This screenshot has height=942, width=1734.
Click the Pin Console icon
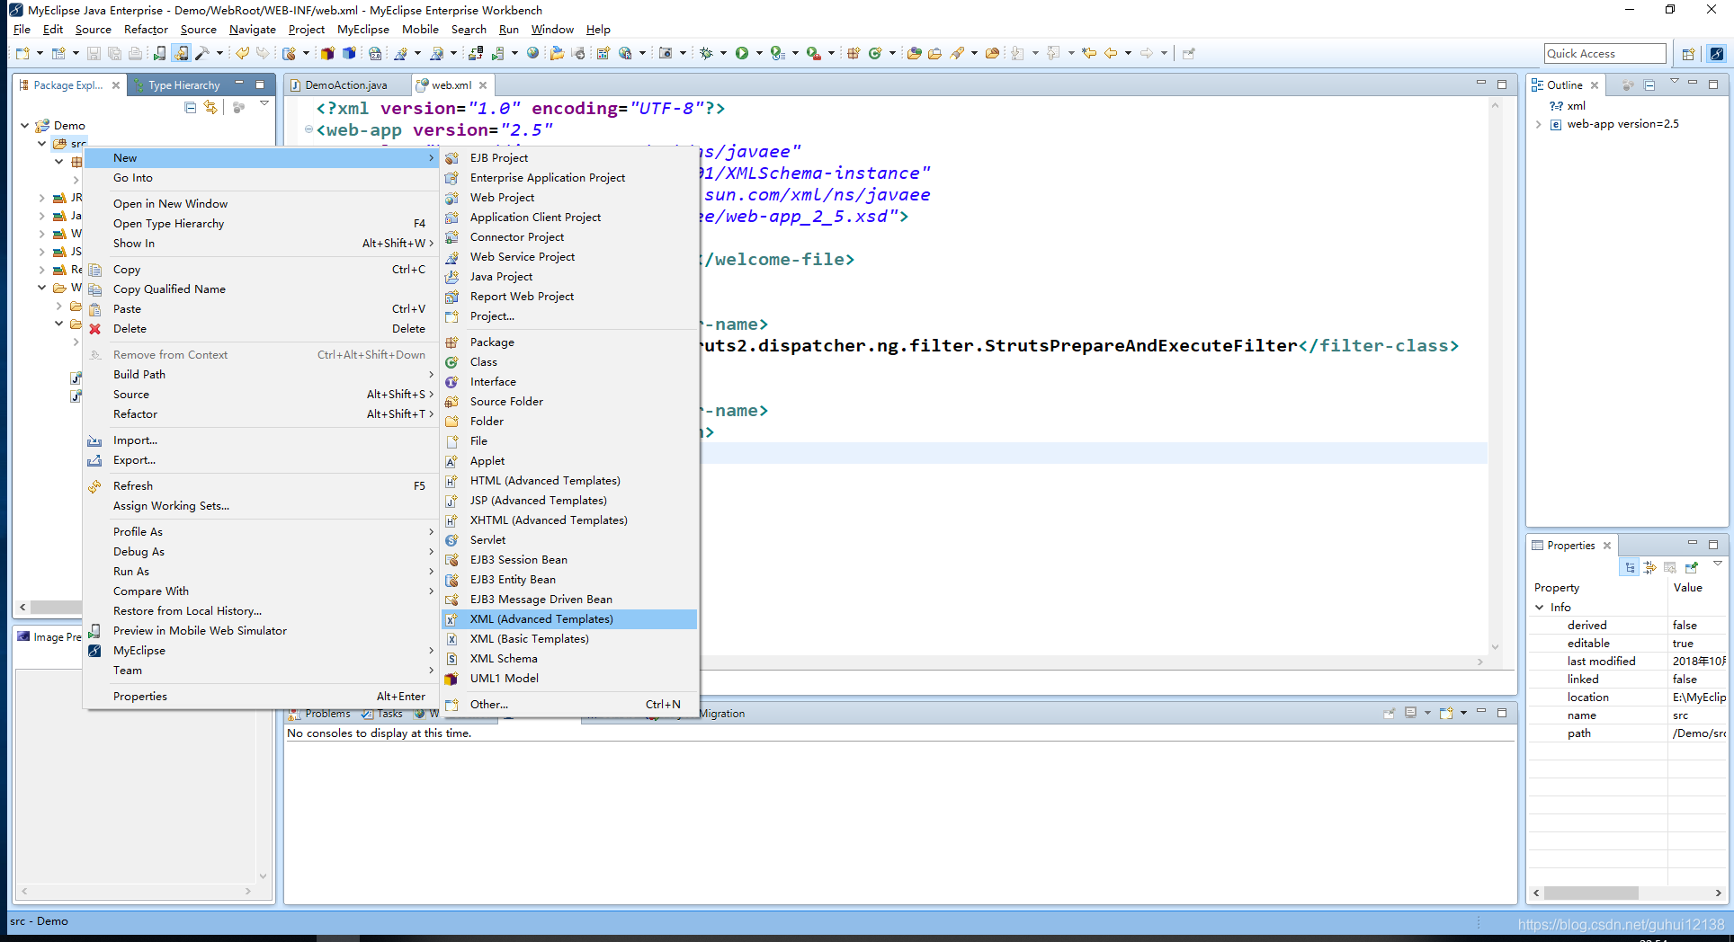(1390, 713)
